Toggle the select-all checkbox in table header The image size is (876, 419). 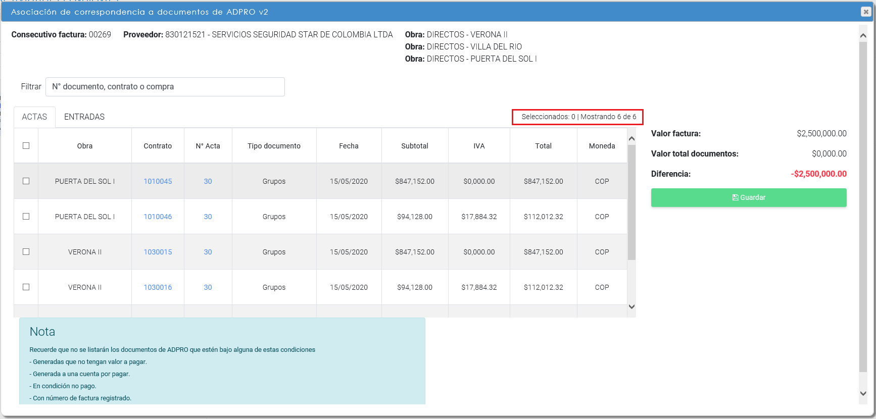(x=26, y=145)
